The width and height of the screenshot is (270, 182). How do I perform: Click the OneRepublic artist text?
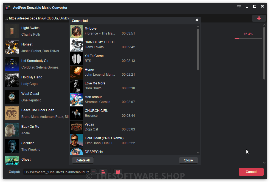(31, 100)
